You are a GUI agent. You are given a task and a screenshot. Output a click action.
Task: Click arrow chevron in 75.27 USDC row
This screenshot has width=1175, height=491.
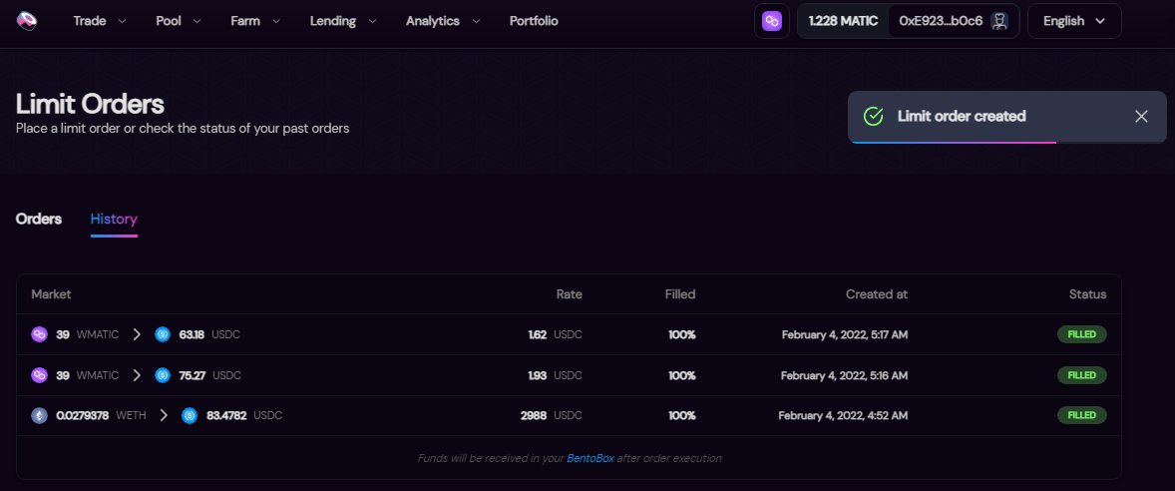(x=137, y=375)
